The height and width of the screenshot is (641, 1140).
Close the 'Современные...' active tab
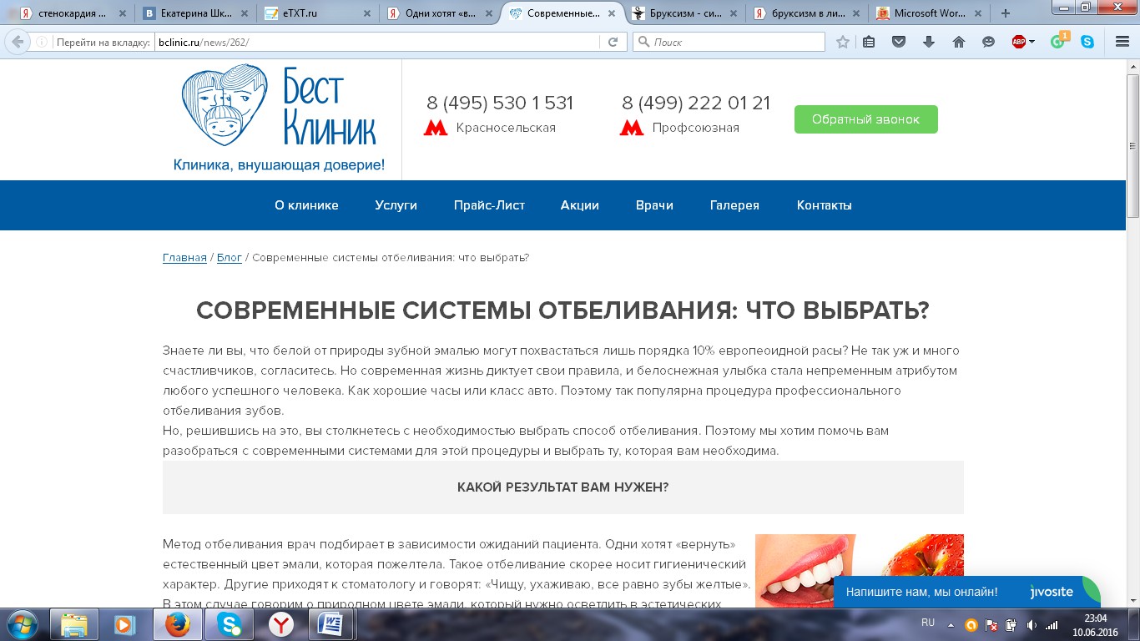[x=611, y=13]
